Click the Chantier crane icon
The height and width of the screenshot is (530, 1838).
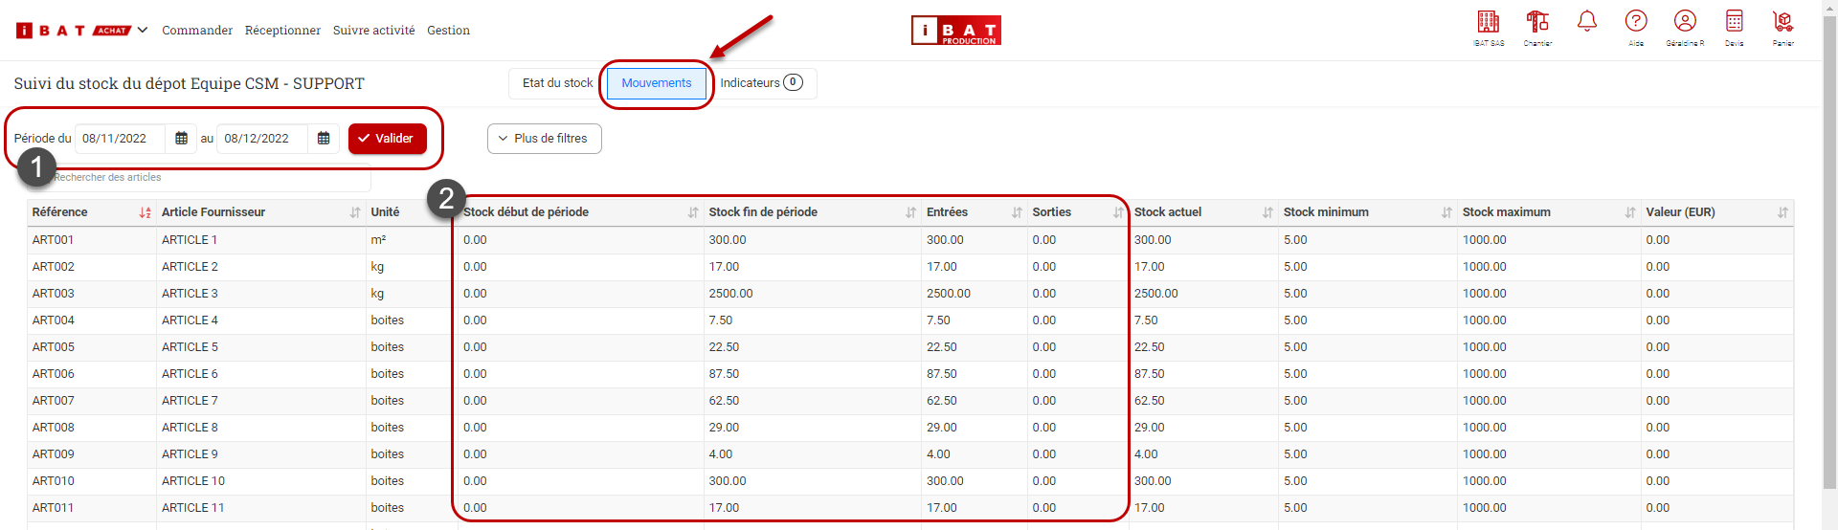1537,23
